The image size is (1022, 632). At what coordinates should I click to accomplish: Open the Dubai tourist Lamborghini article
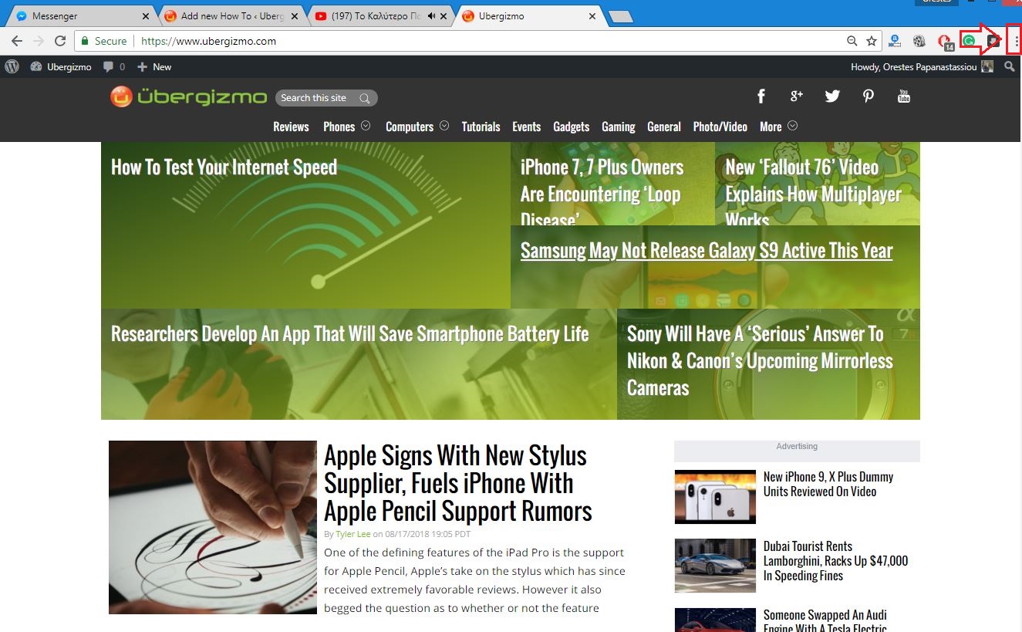(x=835, y=561)
